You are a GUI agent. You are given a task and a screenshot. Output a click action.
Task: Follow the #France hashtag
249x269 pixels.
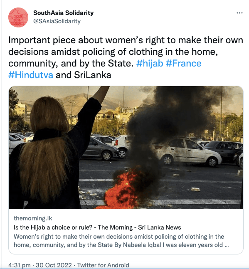click(x=183, y=63)
